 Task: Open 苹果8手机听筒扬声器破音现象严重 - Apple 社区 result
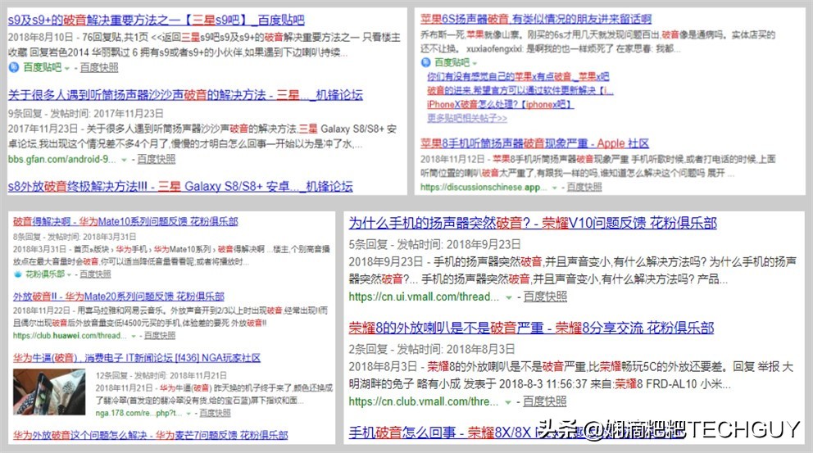click(x=534, y=143)
